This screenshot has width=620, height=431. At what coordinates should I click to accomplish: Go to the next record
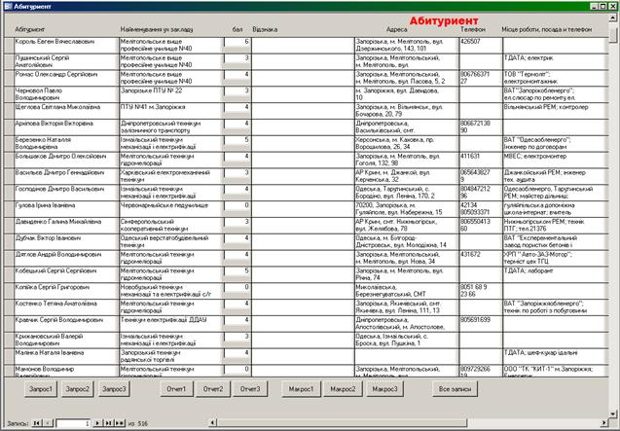97,423
